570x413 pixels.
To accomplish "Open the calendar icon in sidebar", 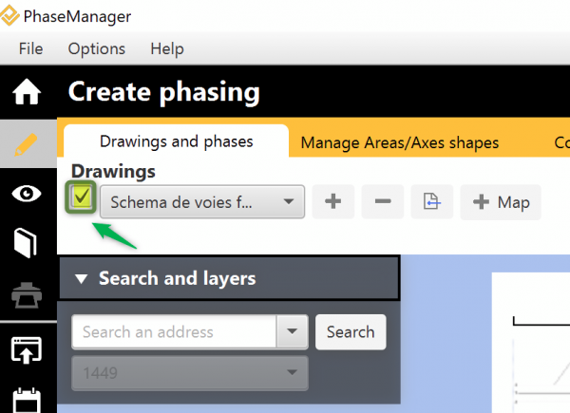I will [x=27, y=399].
